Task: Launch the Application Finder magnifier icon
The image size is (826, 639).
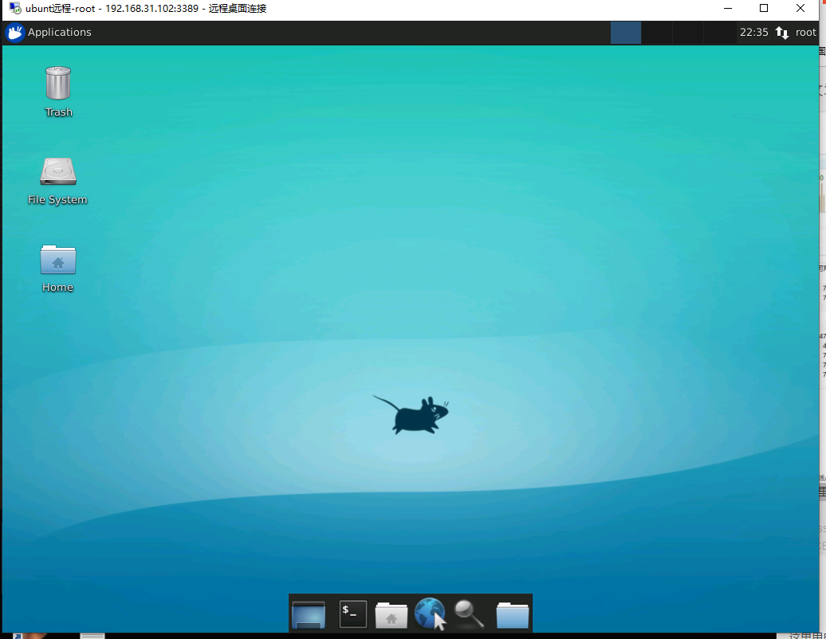Action: 470,614
